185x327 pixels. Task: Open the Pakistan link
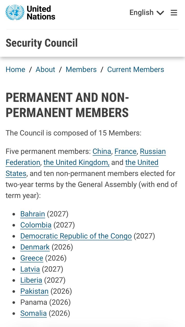34,291
